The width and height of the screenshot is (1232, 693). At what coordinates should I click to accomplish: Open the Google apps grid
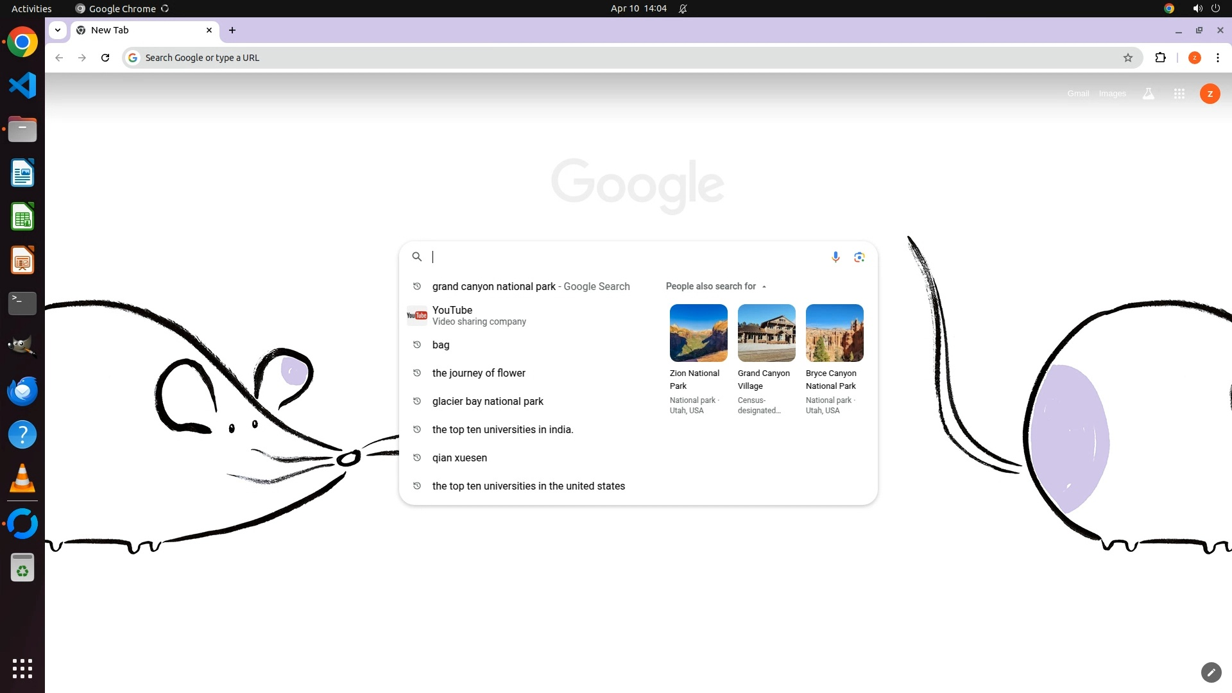[x=1179, y=94]
